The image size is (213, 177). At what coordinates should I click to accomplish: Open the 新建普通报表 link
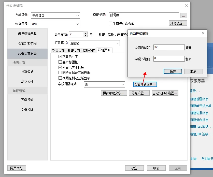(x=199, y=99)
